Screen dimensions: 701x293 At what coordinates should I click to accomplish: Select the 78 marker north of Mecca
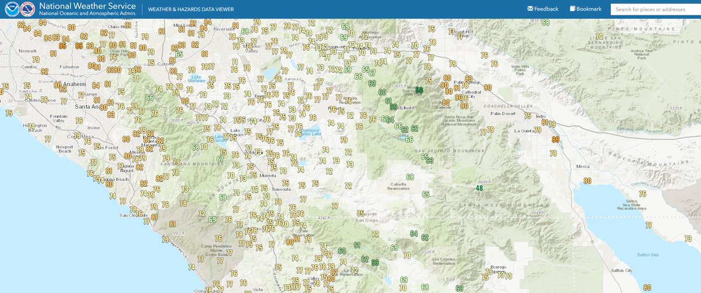pyautogui.click(x=554, y=154)
